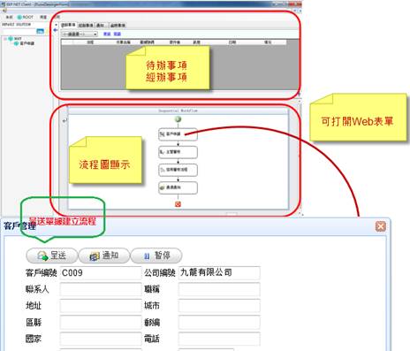Open the filter dropdown above the to-do grid

coord(80,34)
